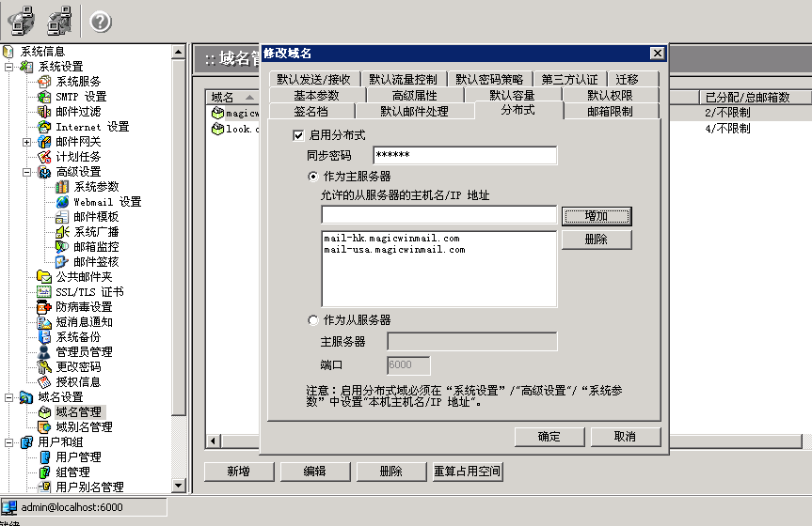Select 组管理 tree item
Screen dimensions: 812x526
(x=72, y=472)
